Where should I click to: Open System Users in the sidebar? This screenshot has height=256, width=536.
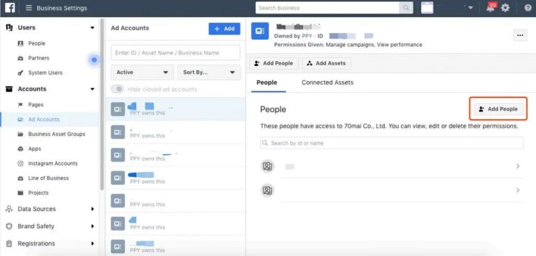tap(45, 73)
